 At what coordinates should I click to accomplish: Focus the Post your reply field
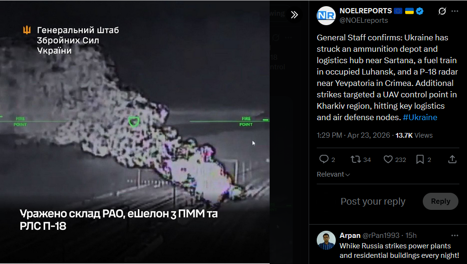coord(373,201)
